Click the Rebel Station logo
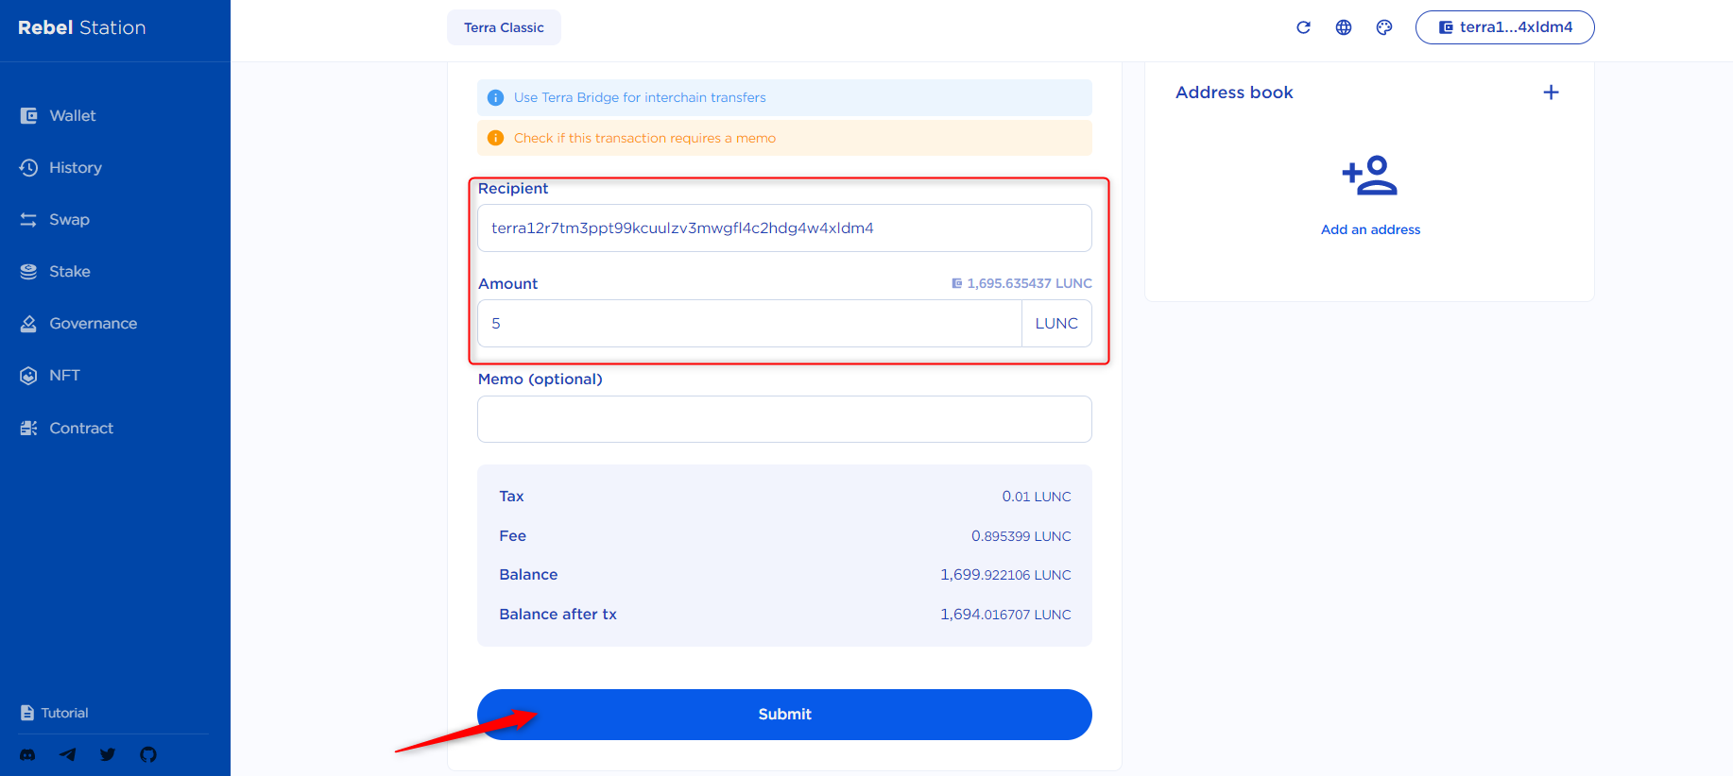Screen dimensions: 1733x776 click(82, 27)
